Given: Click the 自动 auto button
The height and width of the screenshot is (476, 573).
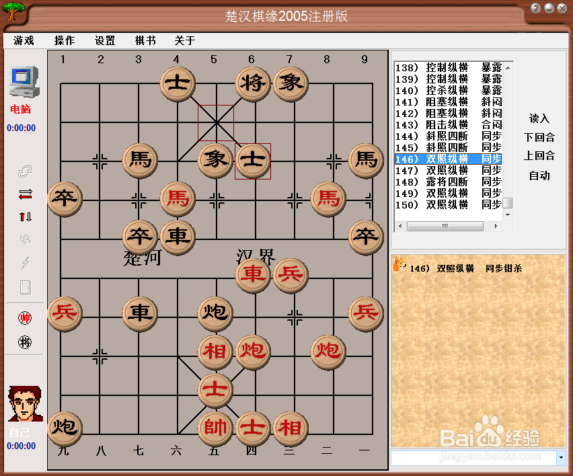Looking at the screenshot, I should click(x=539, y=175).
